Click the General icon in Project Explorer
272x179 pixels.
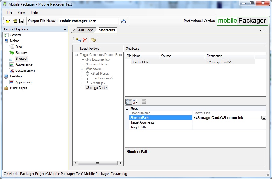tap(6, 35)
